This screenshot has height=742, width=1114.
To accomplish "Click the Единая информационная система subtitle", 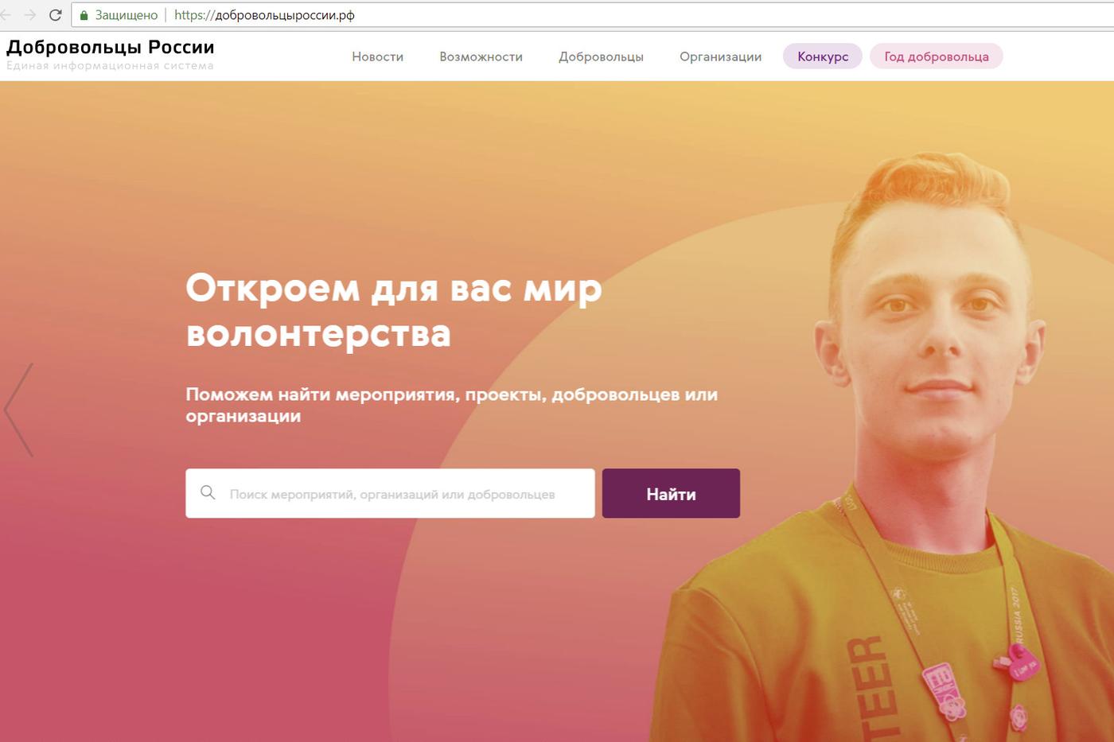I will coord(110,66).
